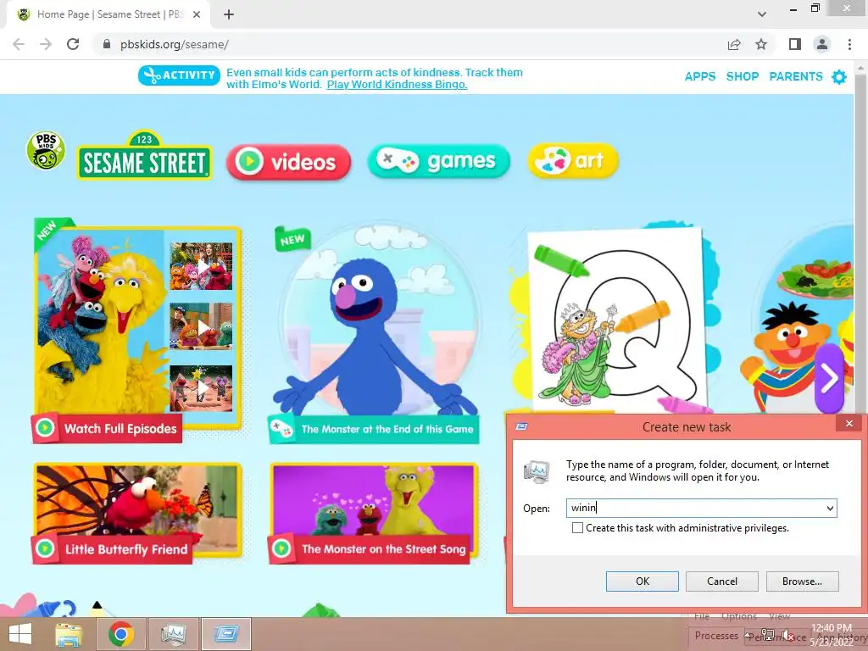Go back in Chrome
Viewport: 868px width, 651px height.
click(19, 44)
